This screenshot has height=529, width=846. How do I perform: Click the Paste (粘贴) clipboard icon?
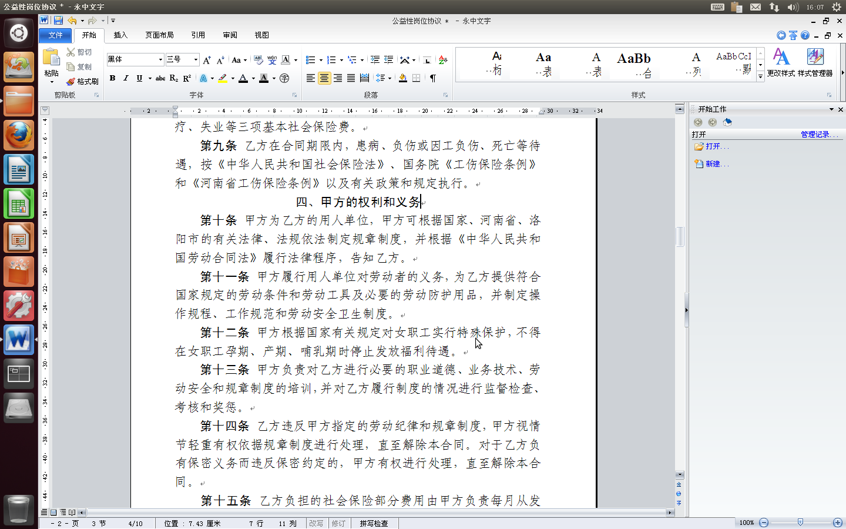[51, 58]
